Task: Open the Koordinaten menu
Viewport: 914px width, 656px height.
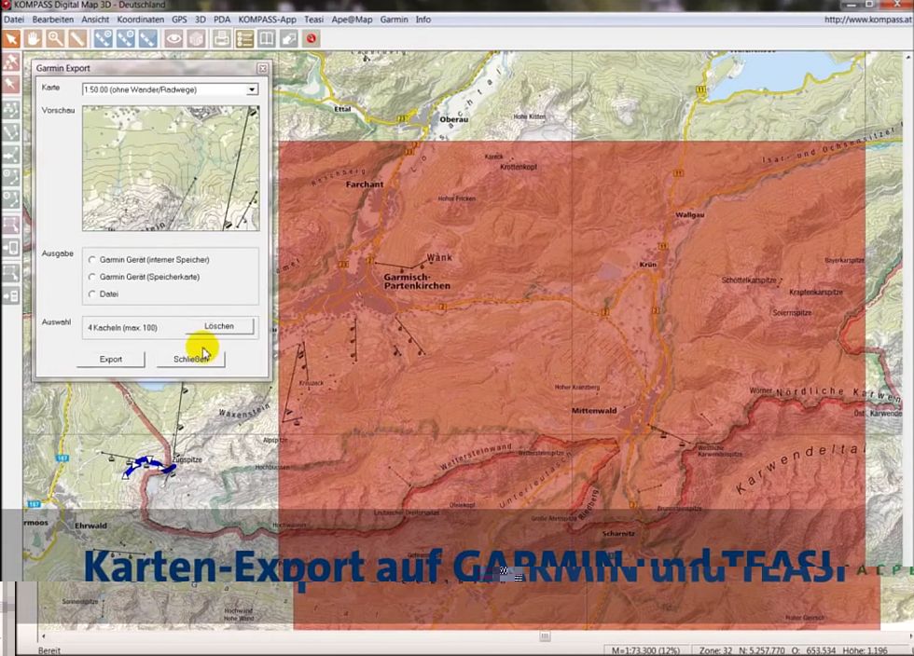Action: (140, 19)
